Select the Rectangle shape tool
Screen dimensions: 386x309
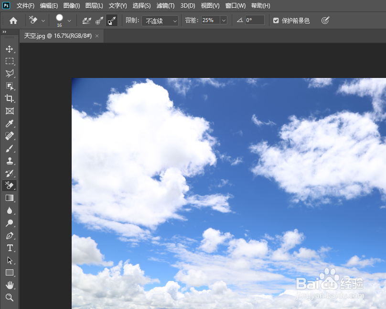tap(10, 273)
